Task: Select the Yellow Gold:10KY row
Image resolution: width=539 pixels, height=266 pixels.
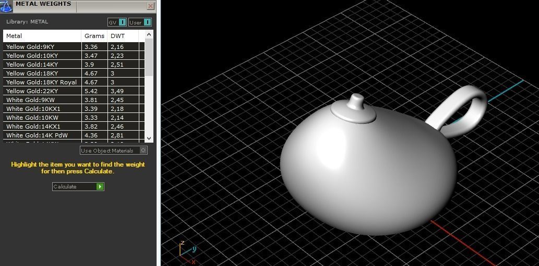Action: pos(73,56)
